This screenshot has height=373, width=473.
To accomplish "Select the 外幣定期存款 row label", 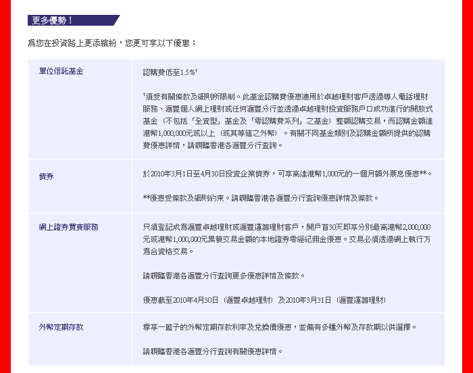I will tap(61, 327).
